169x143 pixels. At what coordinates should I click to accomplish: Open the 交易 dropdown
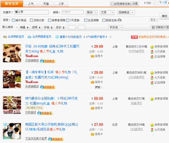tap(107, 13)
